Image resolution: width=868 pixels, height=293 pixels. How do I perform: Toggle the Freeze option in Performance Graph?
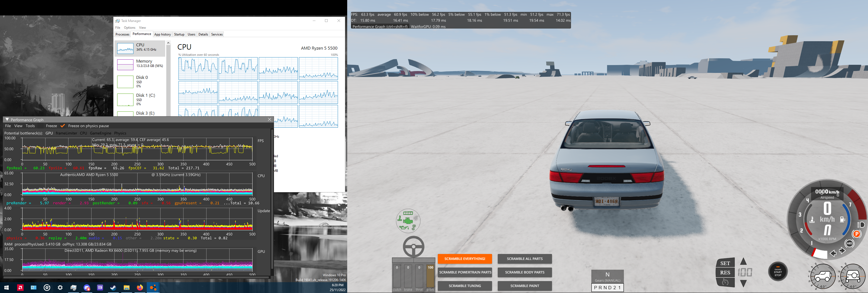click(51, 126)
